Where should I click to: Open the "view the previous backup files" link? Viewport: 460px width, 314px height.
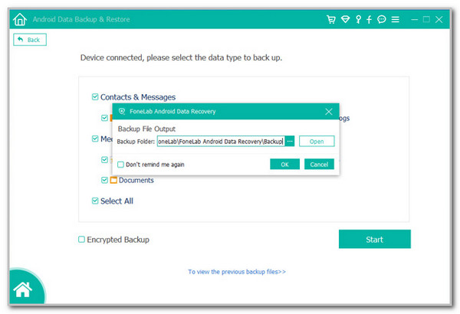click(237, 272)
